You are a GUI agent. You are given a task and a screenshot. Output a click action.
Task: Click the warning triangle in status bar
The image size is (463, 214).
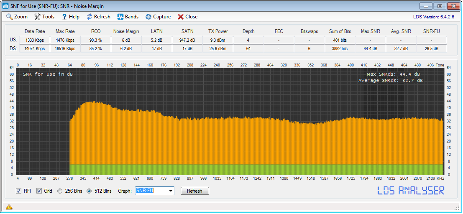pos(9,207)
